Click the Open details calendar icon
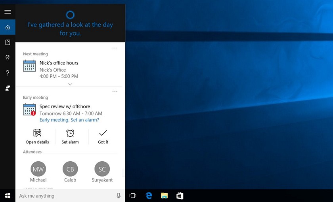 click(x=37, y=133)
